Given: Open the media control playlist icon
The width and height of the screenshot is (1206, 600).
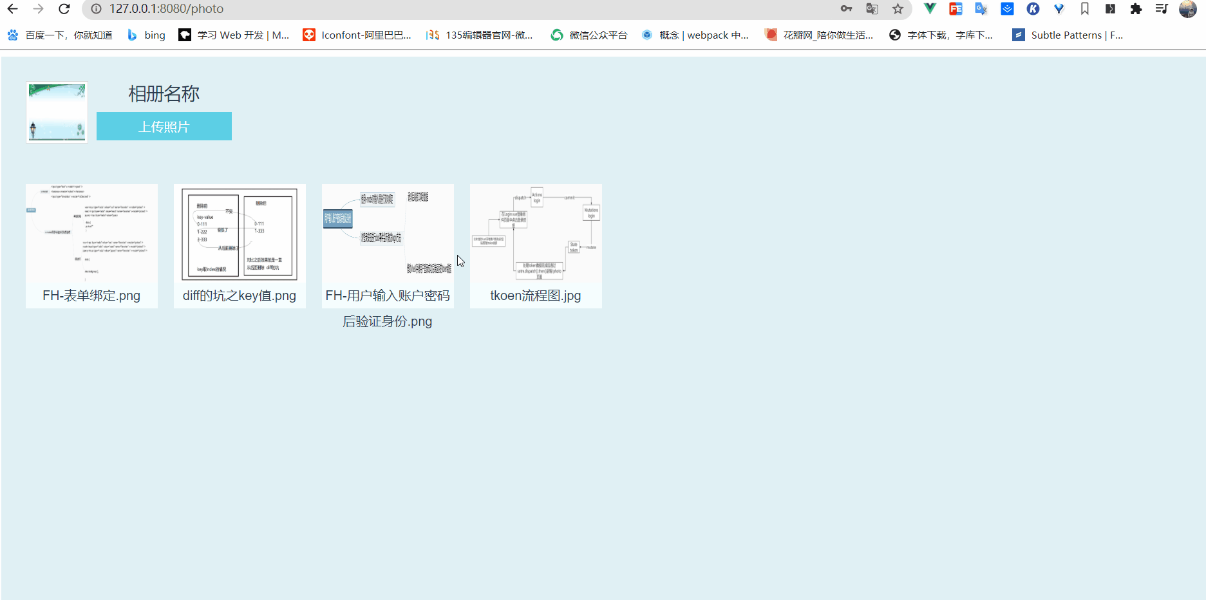Looking at the screenshot, I should click(1162, 9).
